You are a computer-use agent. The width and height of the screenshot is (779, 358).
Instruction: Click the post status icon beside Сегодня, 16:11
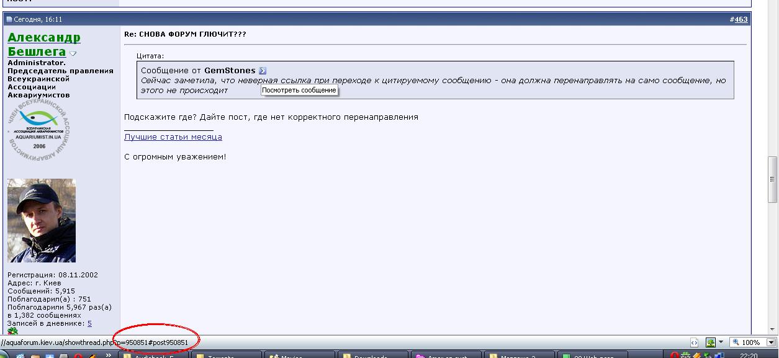click(x=9, y=19)
